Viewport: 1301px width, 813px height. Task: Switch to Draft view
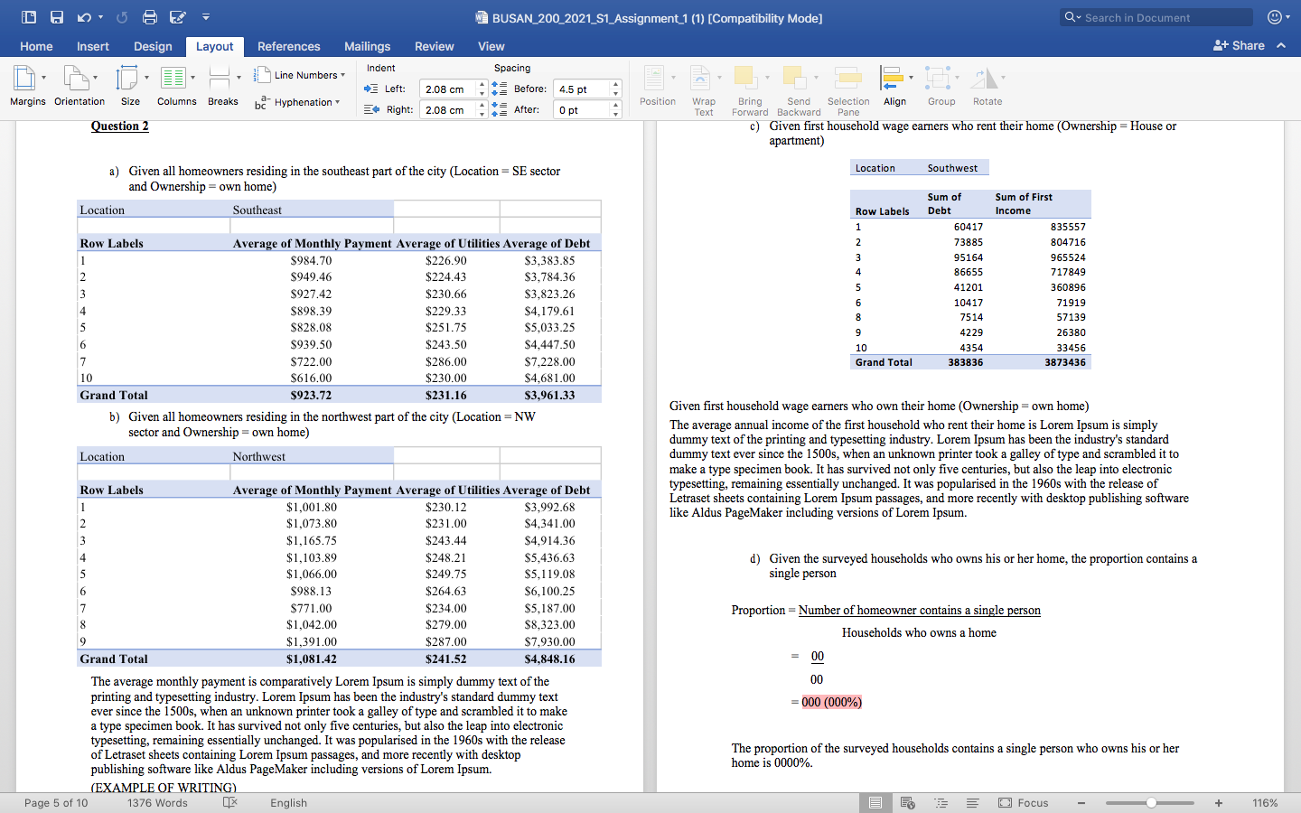coord(973,803)
